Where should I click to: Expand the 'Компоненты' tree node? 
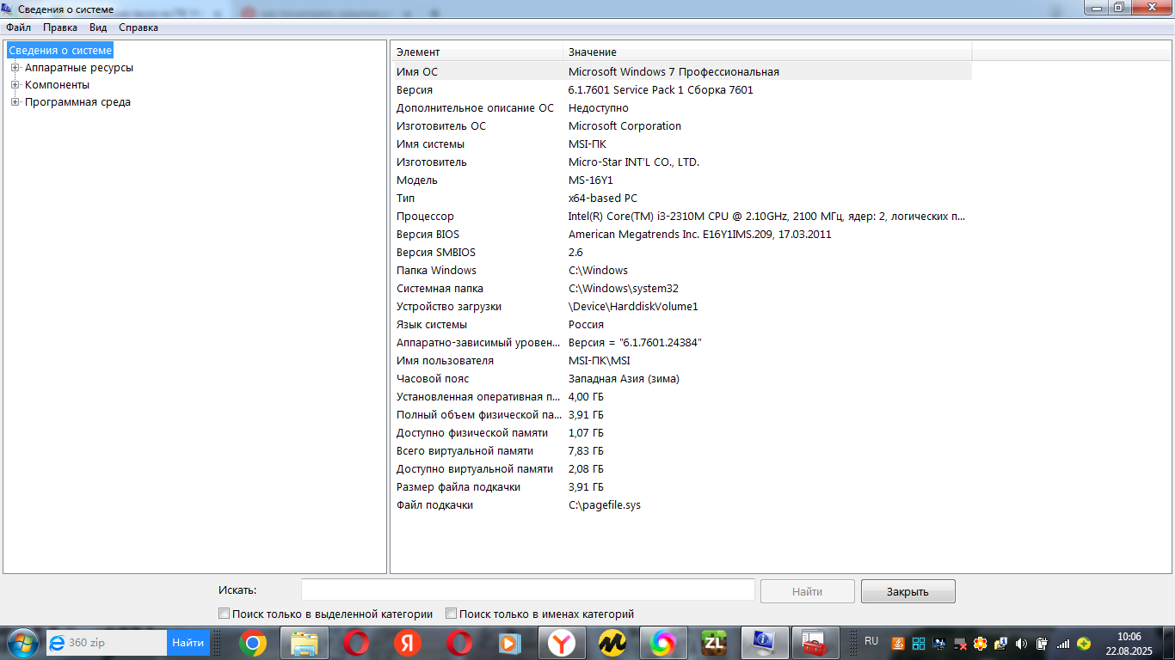(x=15, y=85)
